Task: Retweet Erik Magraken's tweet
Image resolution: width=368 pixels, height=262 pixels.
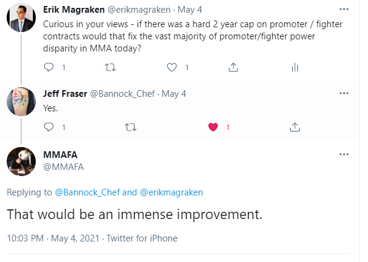Action: coord(111,68)
